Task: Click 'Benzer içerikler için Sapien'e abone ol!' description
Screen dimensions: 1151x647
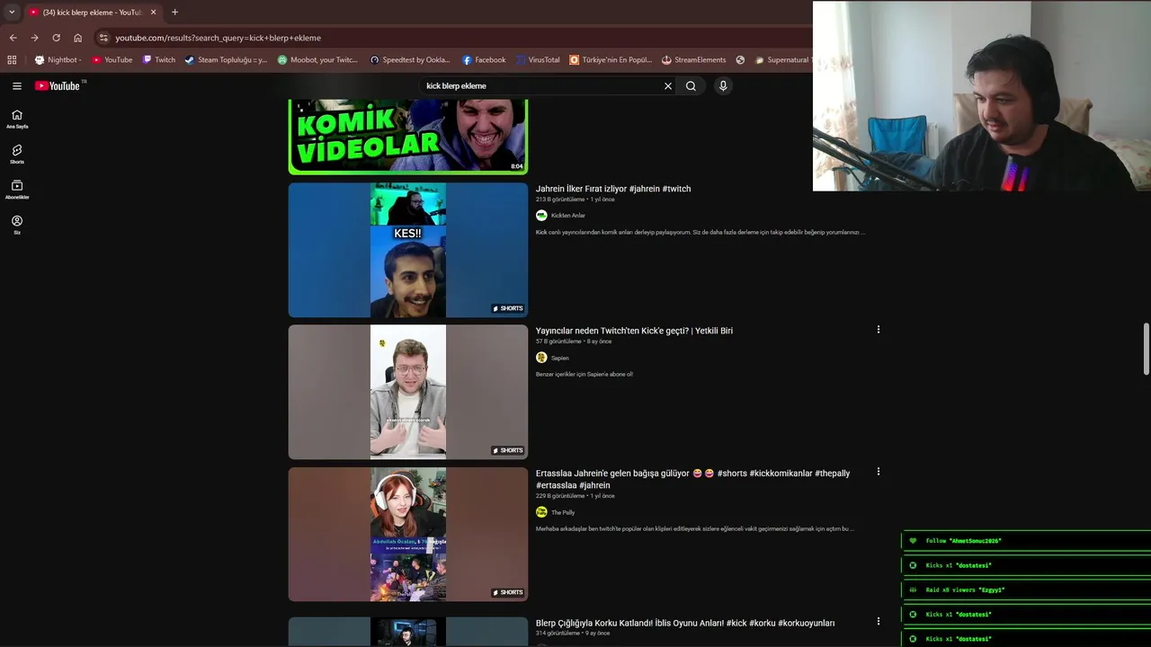Action: pyautogui.click(x=584, y=374)
